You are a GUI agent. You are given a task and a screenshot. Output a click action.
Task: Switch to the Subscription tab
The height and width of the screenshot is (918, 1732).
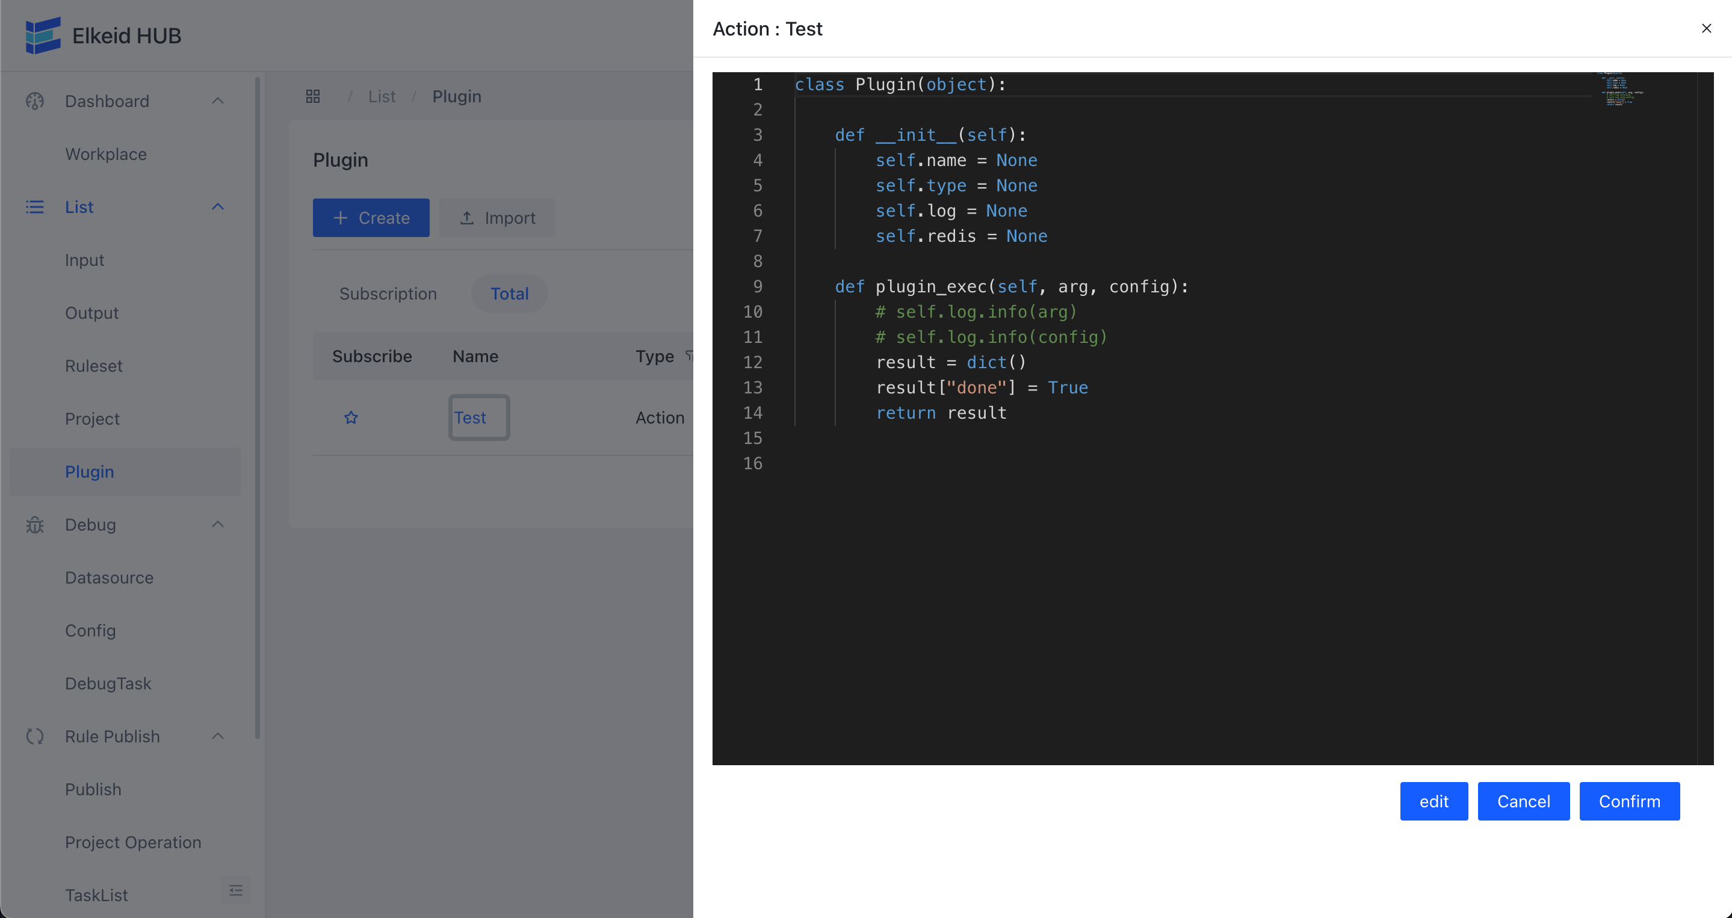[388, 294]
